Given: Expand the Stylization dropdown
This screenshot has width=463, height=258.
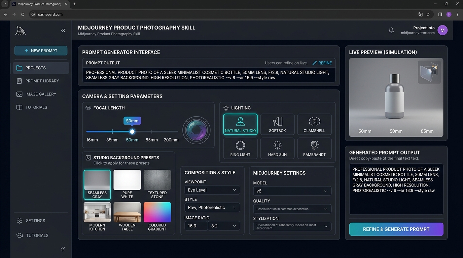Looking at the screenshot, I should click(x=292, y=226).
